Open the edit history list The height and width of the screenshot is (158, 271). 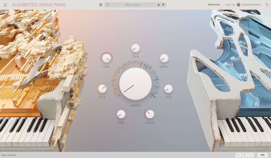(x=245, y=155)
